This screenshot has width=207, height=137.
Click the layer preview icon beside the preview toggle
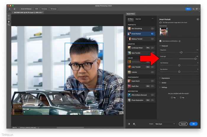(x=134, y=124)
